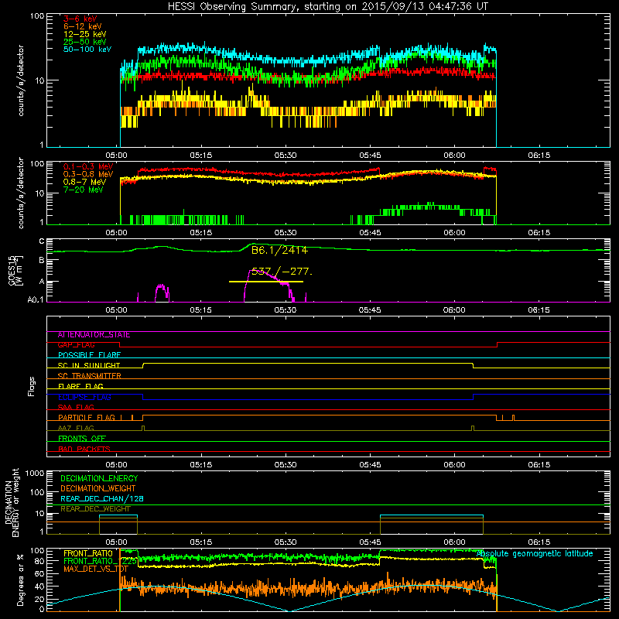
Task: Click the 0.1-0.3 MeV legend entry
Action: pos(88,166)
